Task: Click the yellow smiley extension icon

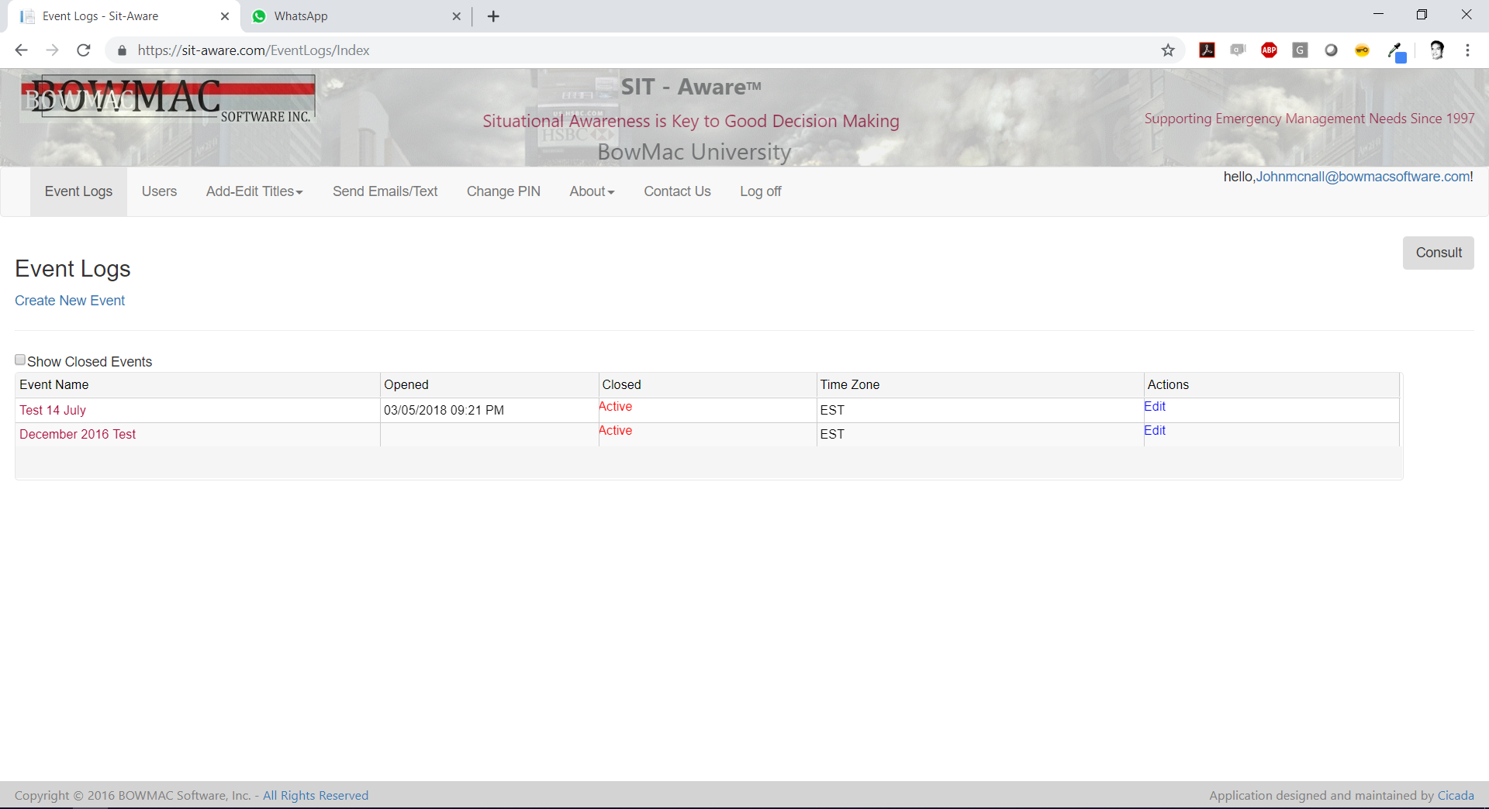Action: pyautogui.click(x=1362, y=50)
